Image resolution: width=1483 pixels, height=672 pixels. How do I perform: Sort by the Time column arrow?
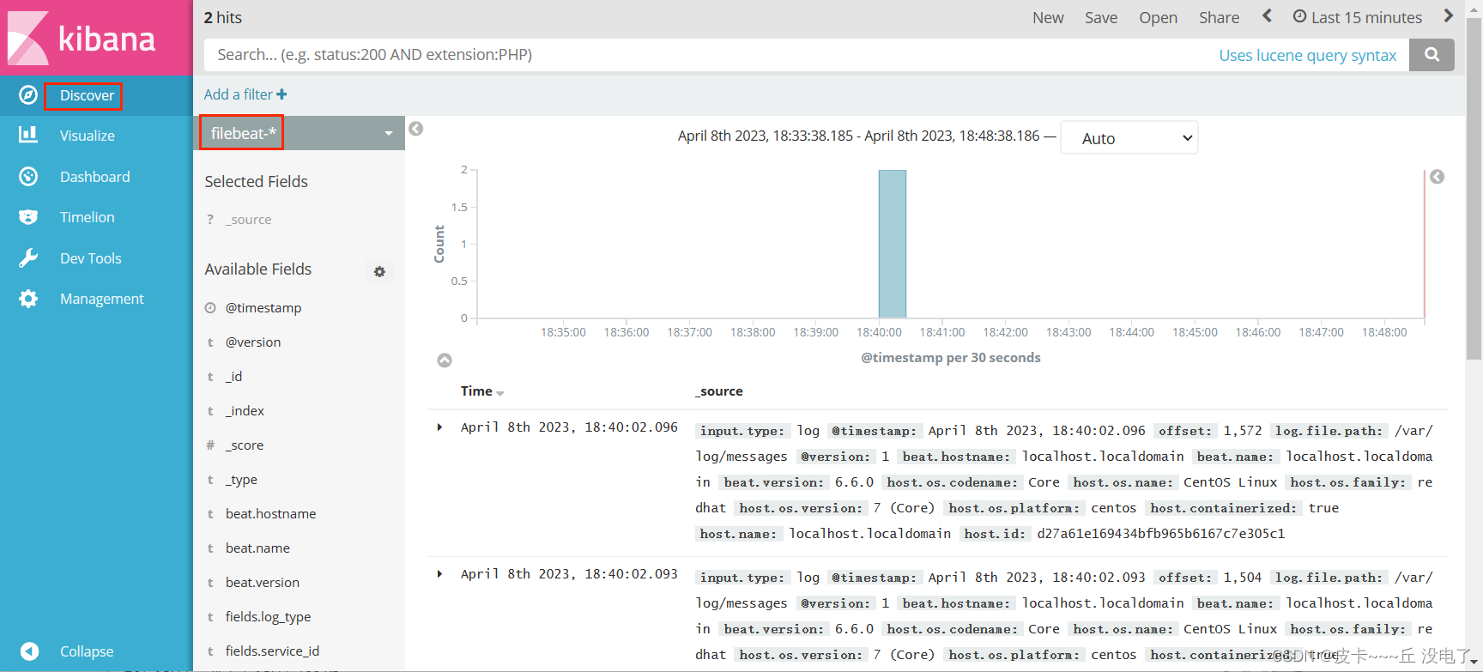tap(500, 393)
